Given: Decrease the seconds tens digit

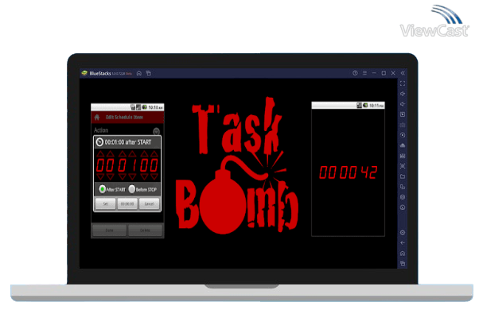Looking at the screenshot, I should click(x=144, y=176).
